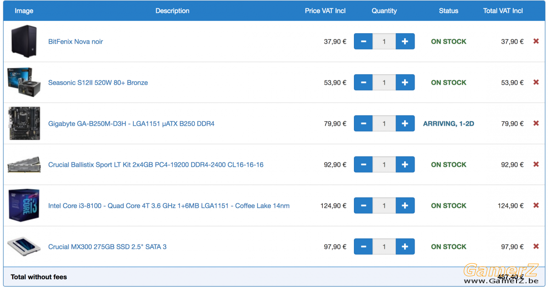The width and height of the screenshot is (548, 288).
Task: Click the Gigabyte motherboard thumbnail
Action: (24, 123)
